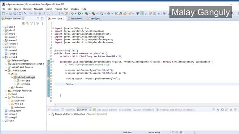239x134 pixels.
Task: Open the File menu
Action: [x=3, y=9]
